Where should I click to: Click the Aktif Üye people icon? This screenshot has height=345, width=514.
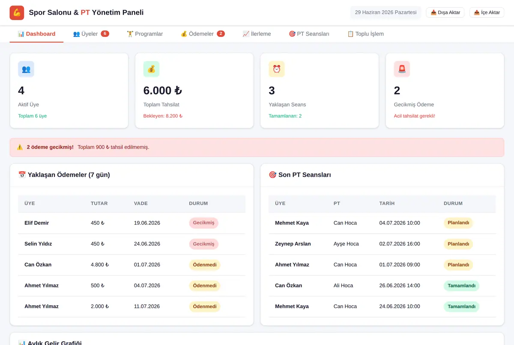[x=26, y=69]
